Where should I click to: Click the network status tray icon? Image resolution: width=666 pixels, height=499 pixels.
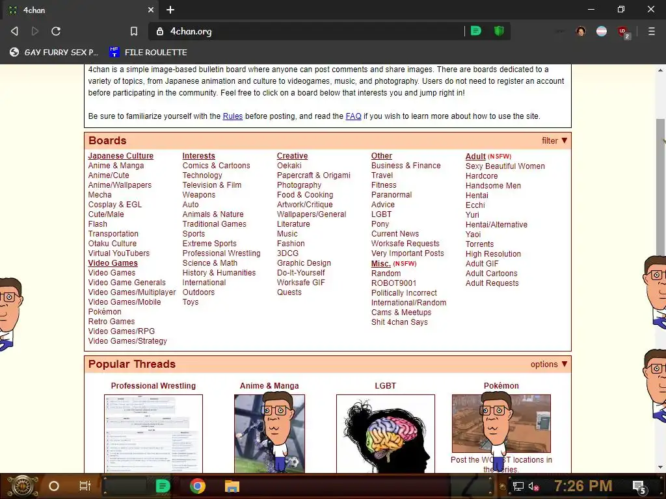518,486
